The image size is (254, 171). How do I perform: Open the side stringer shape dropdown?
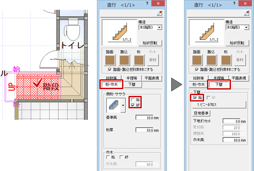[123, 105]
